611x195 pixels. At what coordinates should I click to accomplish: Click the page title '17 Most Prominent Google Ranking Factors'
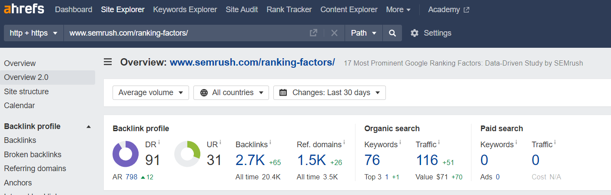(x=463, y=63)
